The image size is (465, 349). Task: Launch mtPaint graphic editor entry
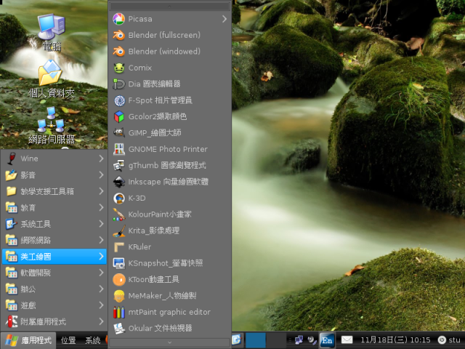[169, 312]
